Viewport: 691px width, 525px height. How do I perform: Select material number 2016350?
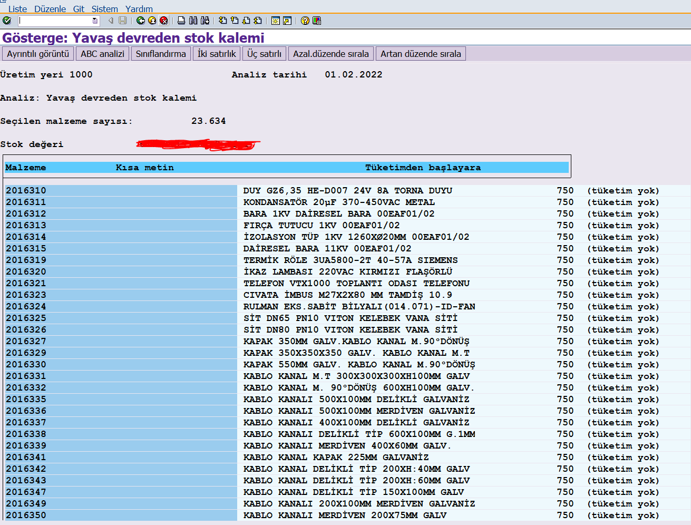[26, 516]
